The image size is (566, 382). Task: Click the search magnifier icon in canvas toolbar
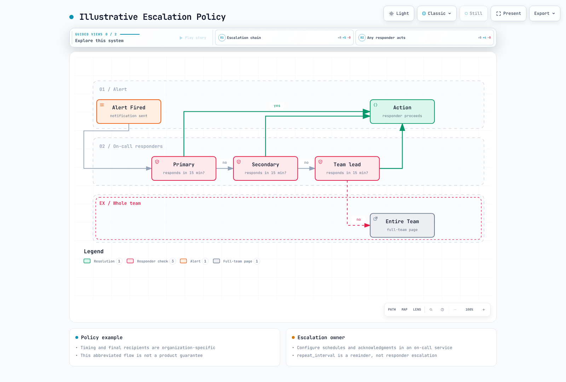(x=431, y=309)
